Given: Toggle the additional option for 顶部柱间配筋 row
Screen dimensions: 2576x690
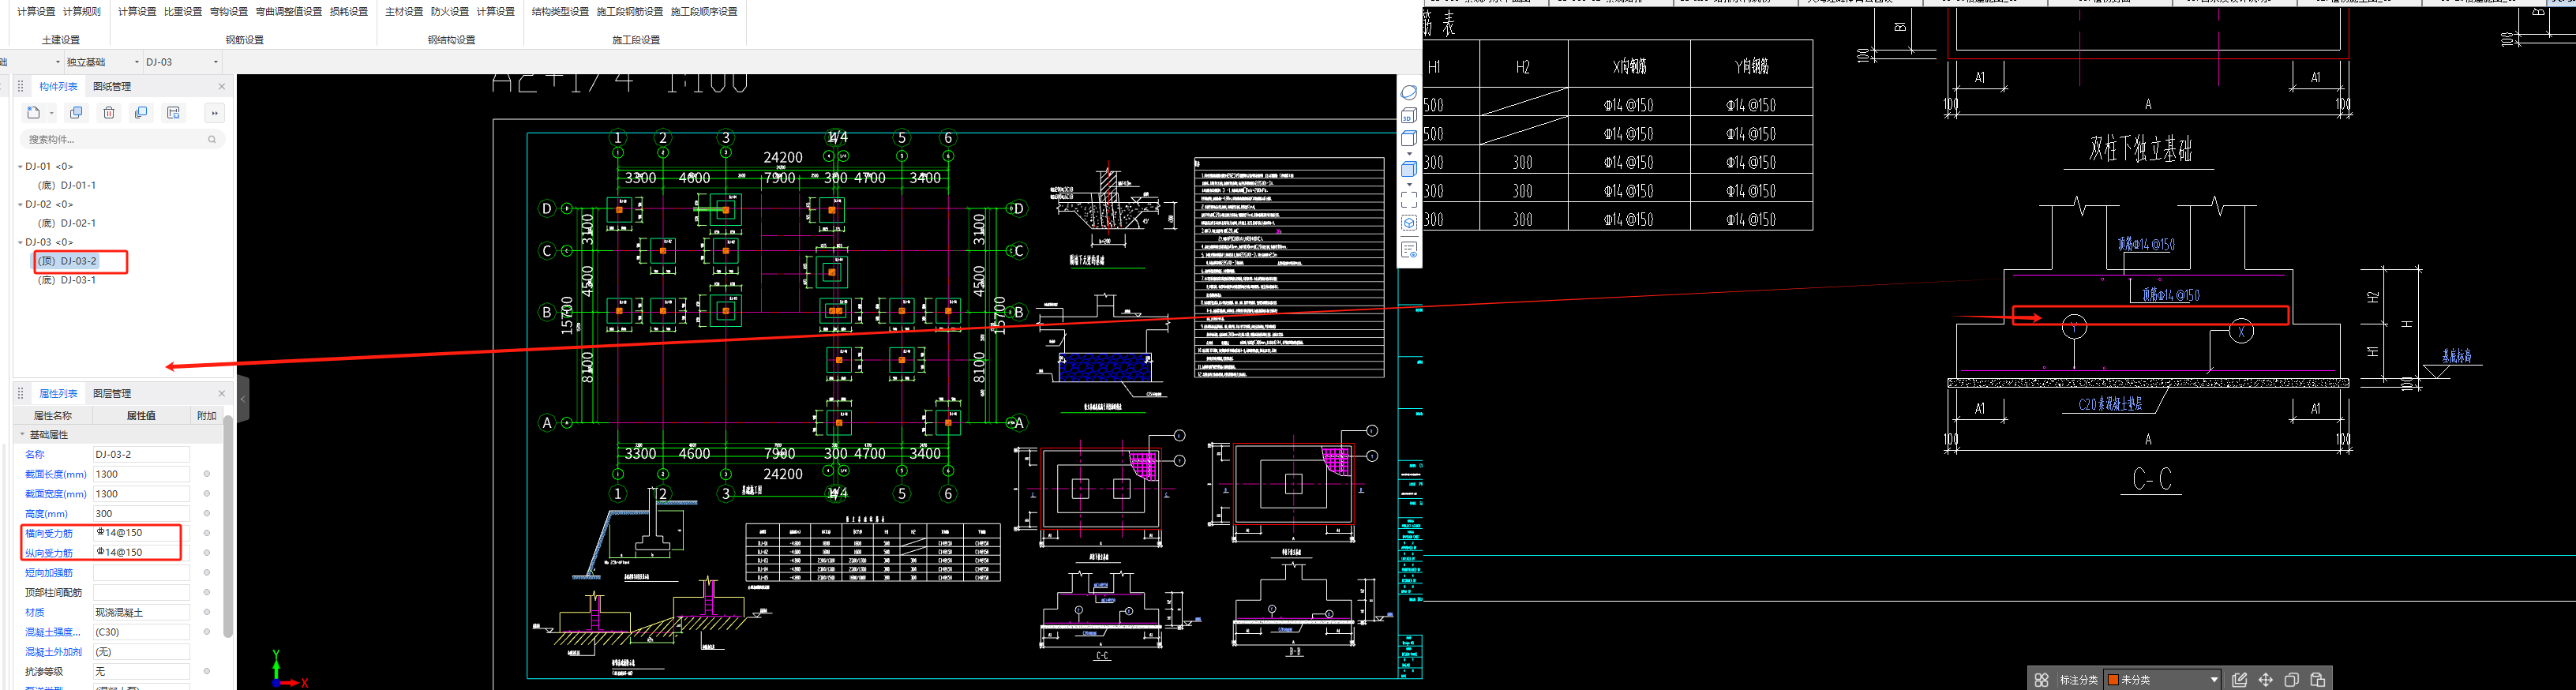Looking at the screenshot, I should [x=207, y=593].
